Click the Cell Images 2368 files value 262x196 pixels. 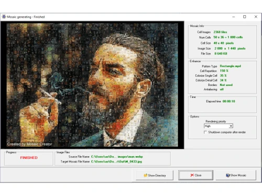point(220,32)
